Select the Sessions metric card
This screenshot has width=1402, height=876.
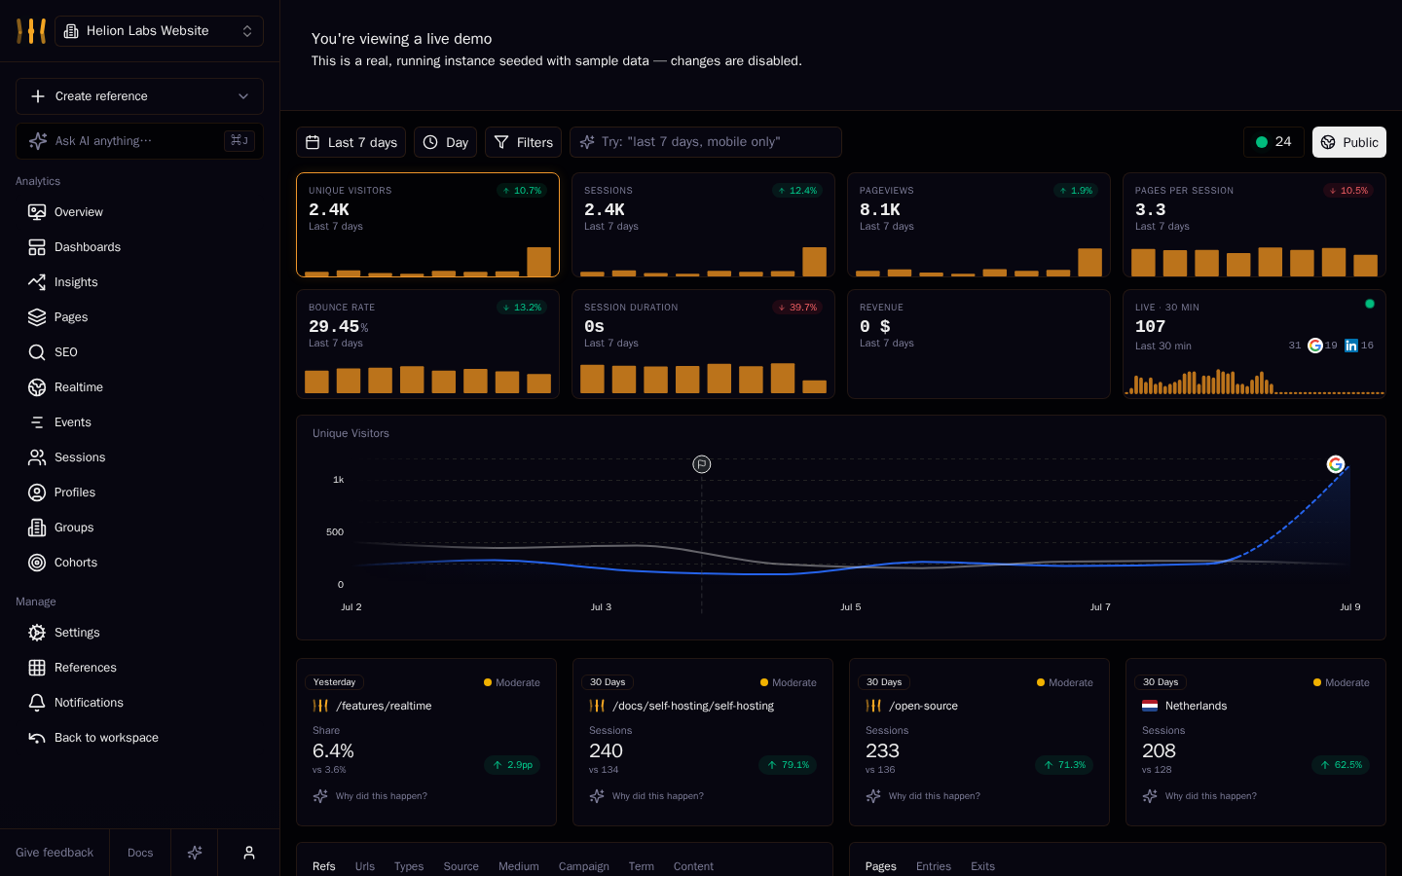(703, 225)
